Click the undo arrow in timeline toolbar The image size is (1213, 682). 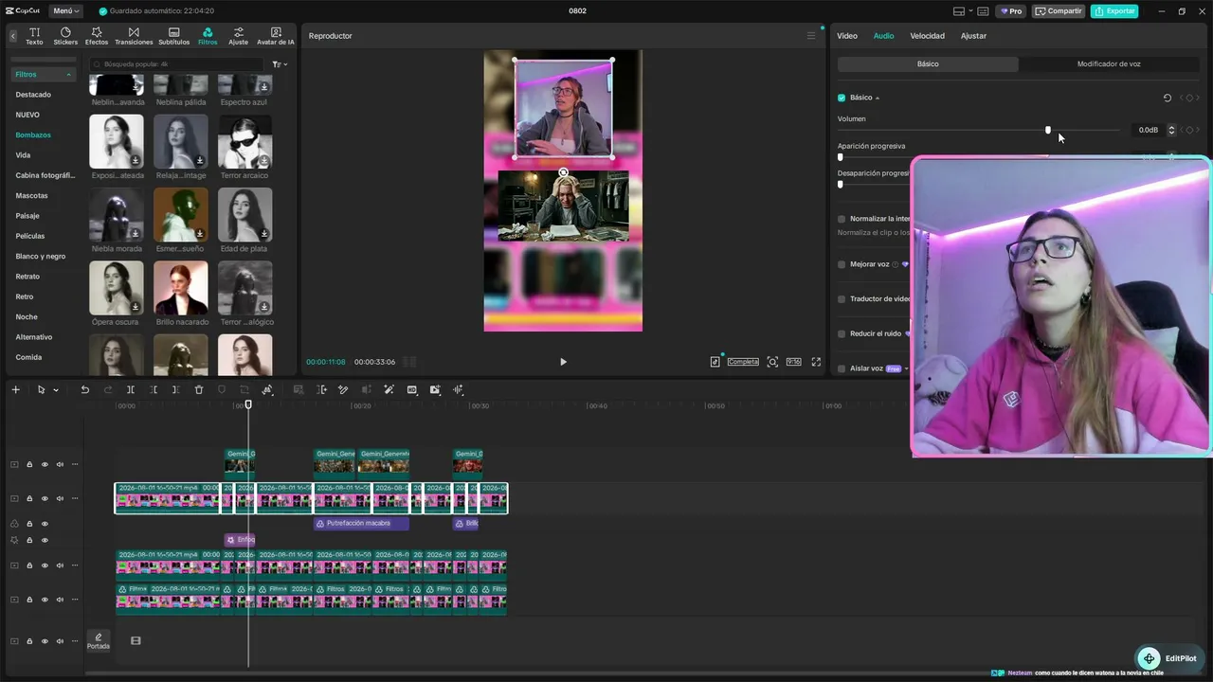[84, 389]
